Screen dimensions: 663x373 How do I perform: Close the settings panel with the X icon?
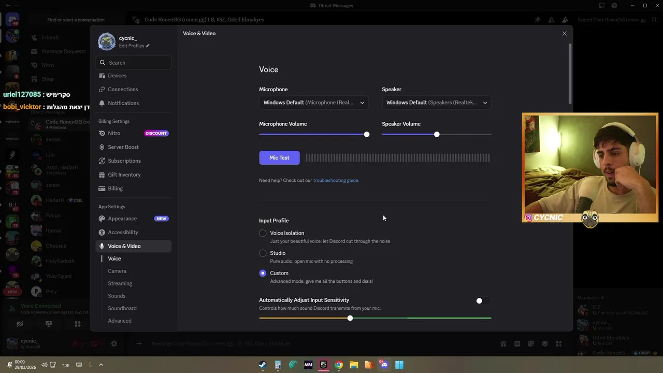tap(565, 33)
